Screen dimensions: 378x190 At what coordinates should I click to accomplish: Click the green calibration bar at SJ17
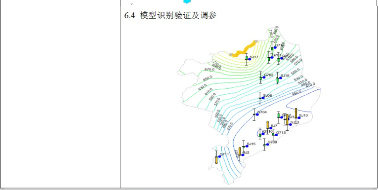247,58
